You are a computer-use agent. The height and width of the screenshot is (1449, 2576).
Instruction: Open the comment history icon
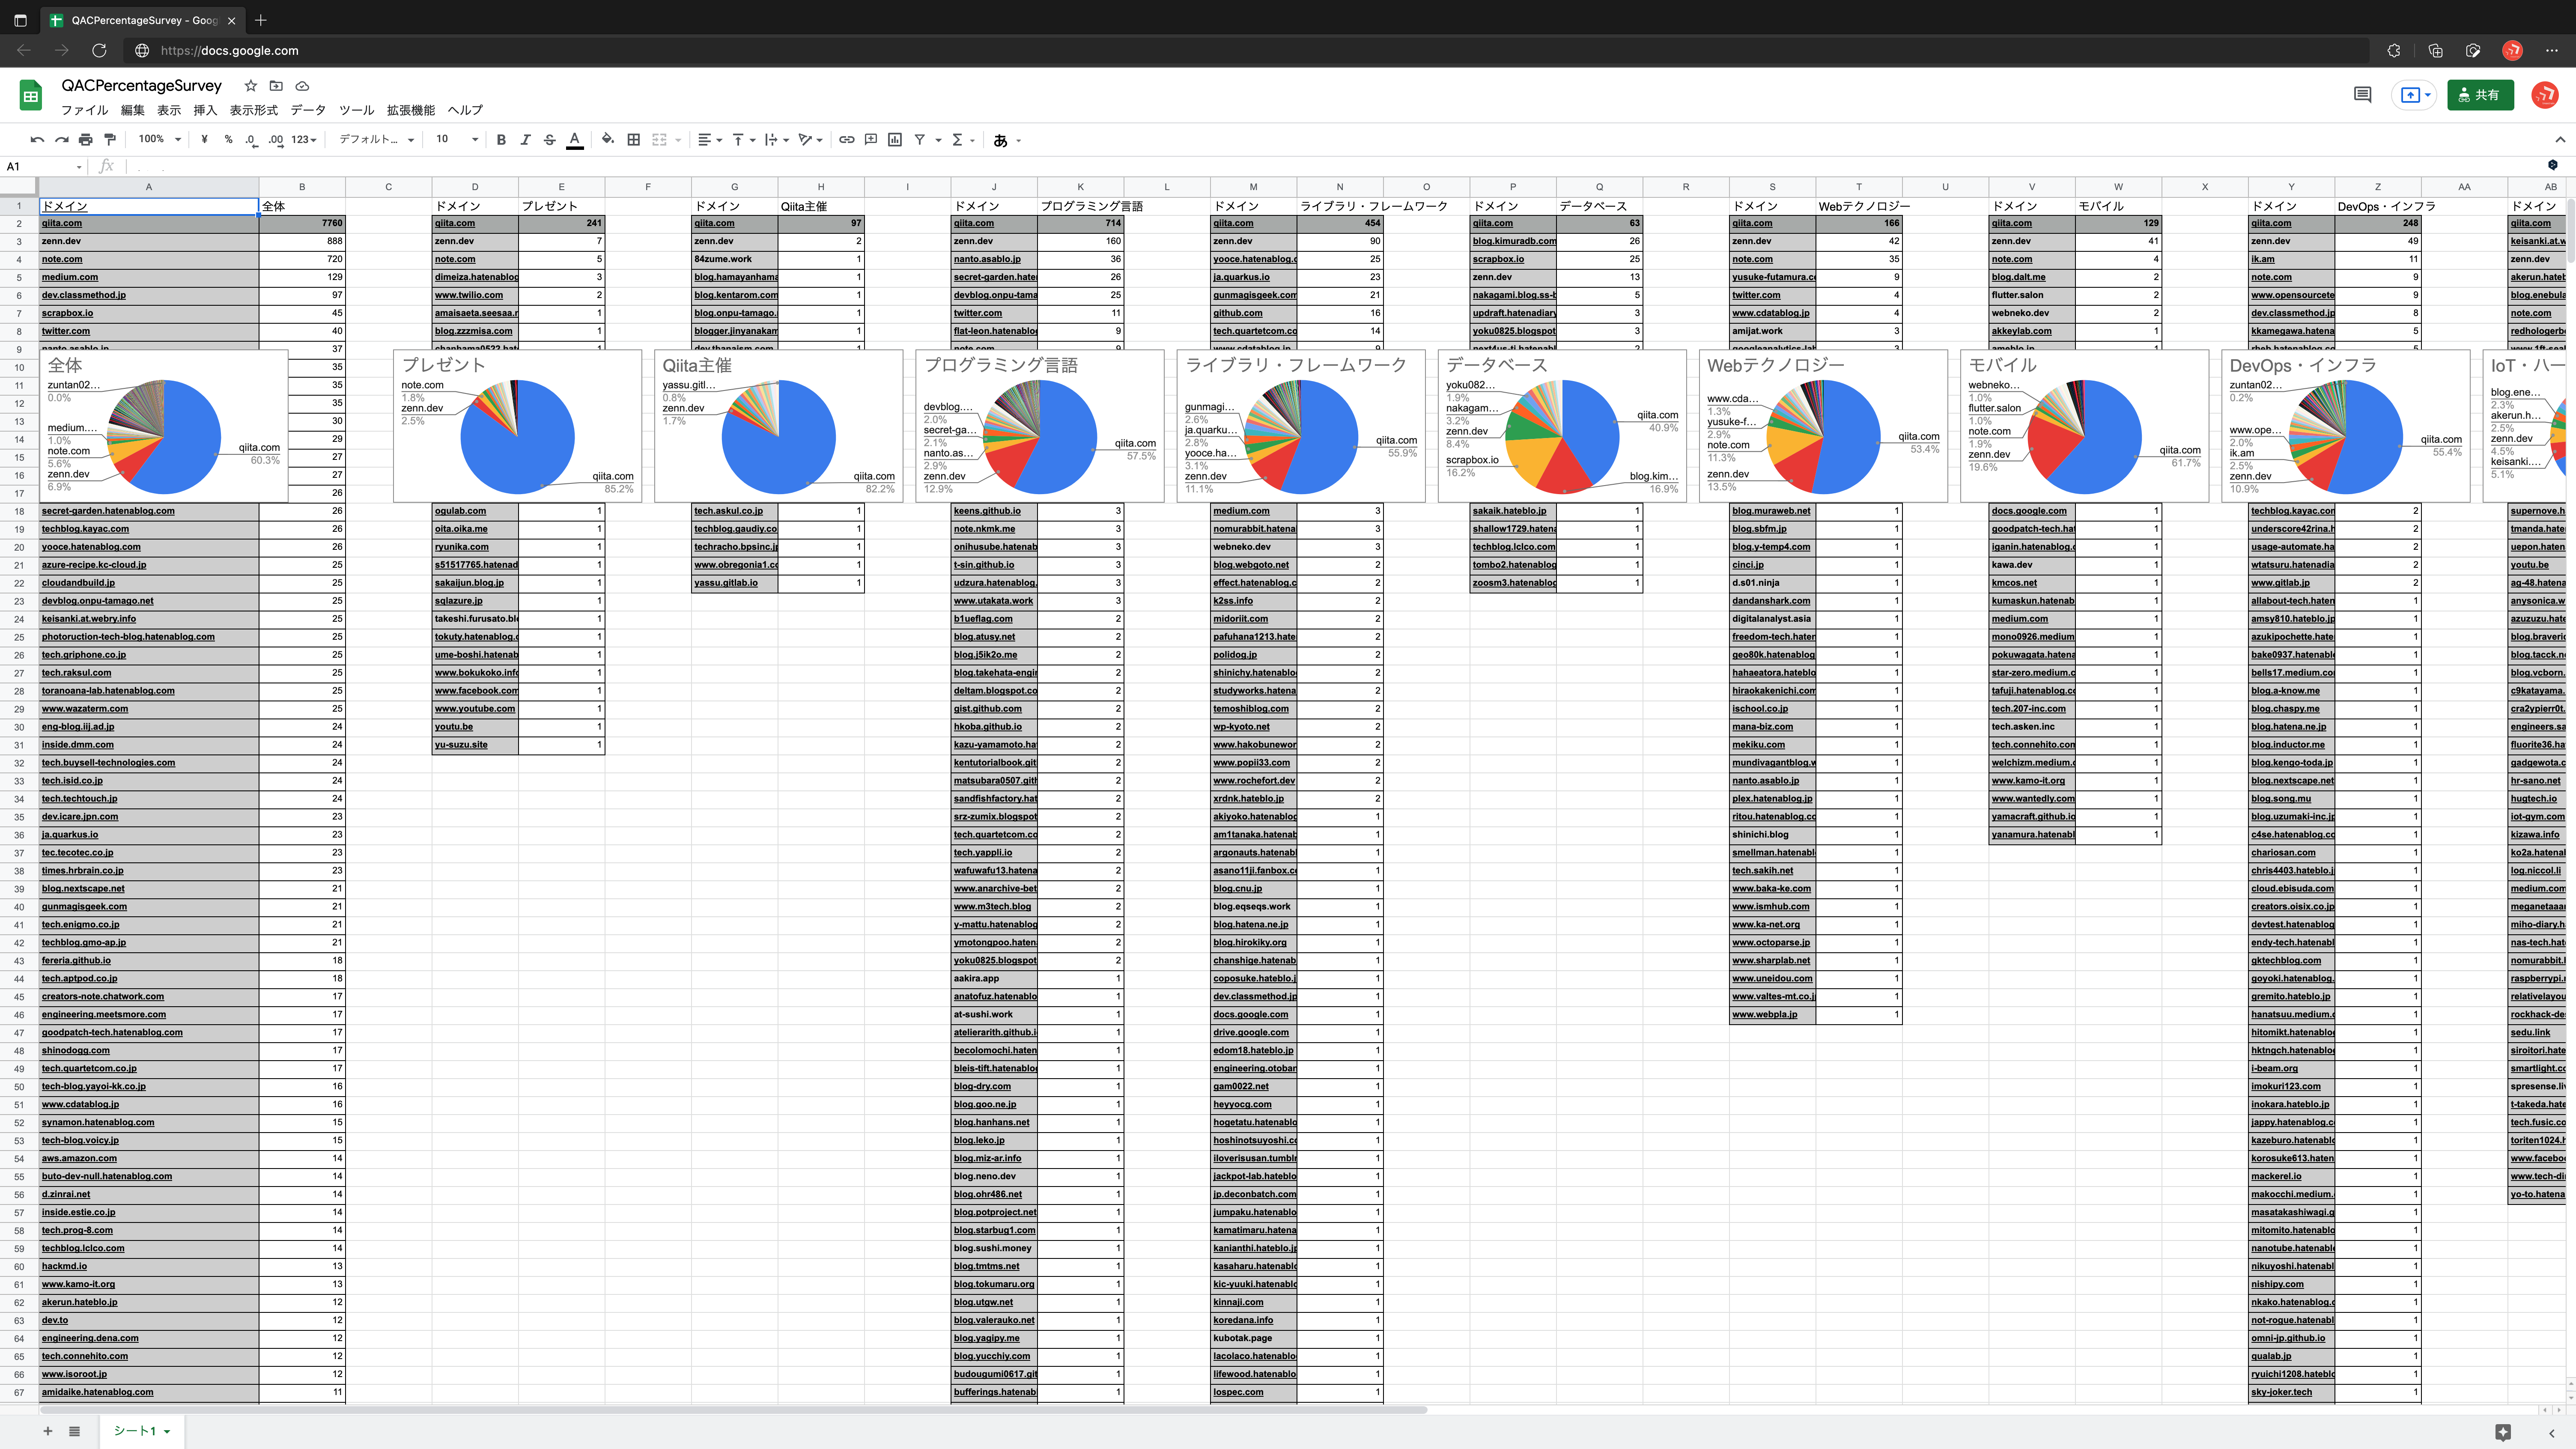2362,95
